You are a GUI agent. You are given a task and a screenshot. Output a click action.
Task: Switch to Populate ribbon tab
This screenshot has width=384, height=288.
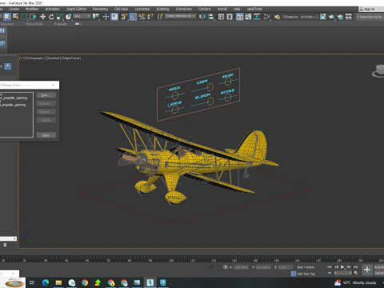(61, 24)
